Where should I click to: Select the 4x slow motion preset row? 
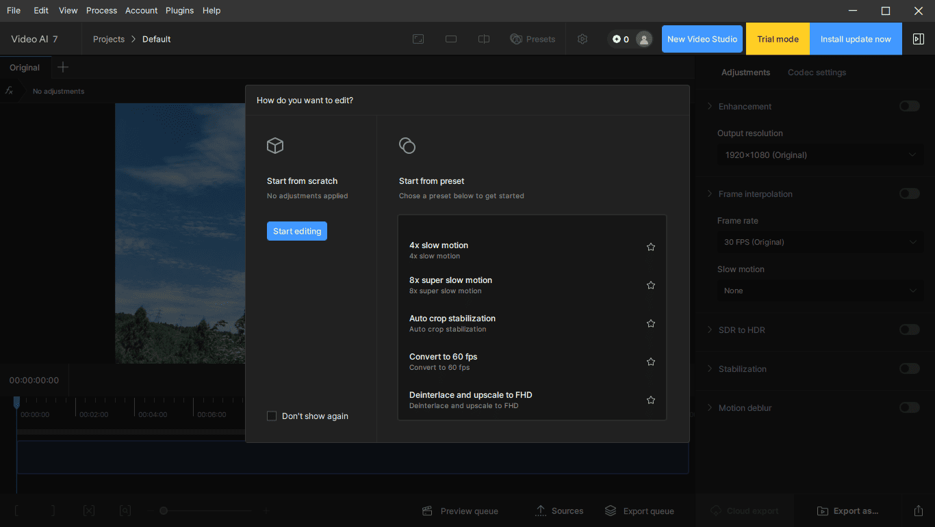(x=532, y=250)
